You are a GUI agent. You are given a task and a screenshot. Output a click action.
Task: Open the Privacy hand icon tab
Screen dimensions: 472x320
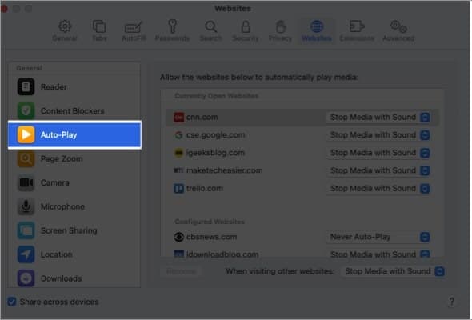click(x=280, y=30)
